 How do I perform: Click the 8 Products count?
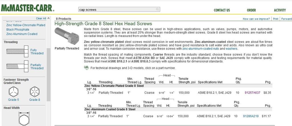coord(63,19)
